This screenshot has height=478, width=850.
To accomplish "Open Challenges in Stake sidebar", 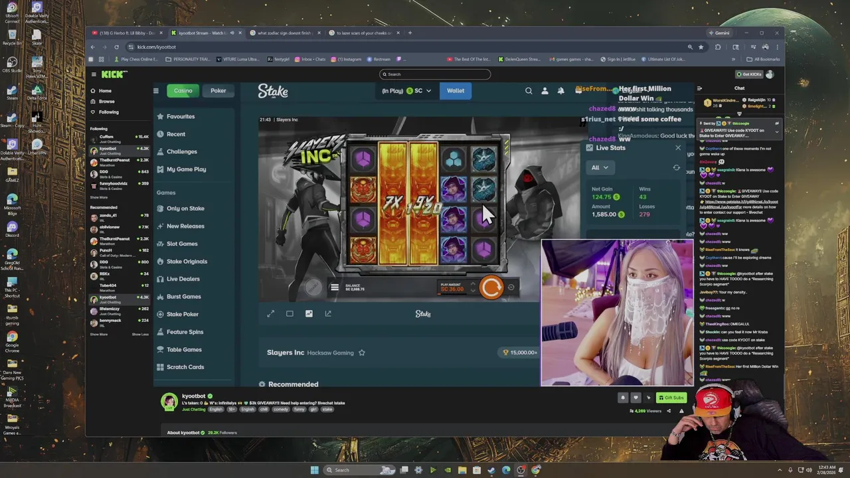I will coord(177,151).
